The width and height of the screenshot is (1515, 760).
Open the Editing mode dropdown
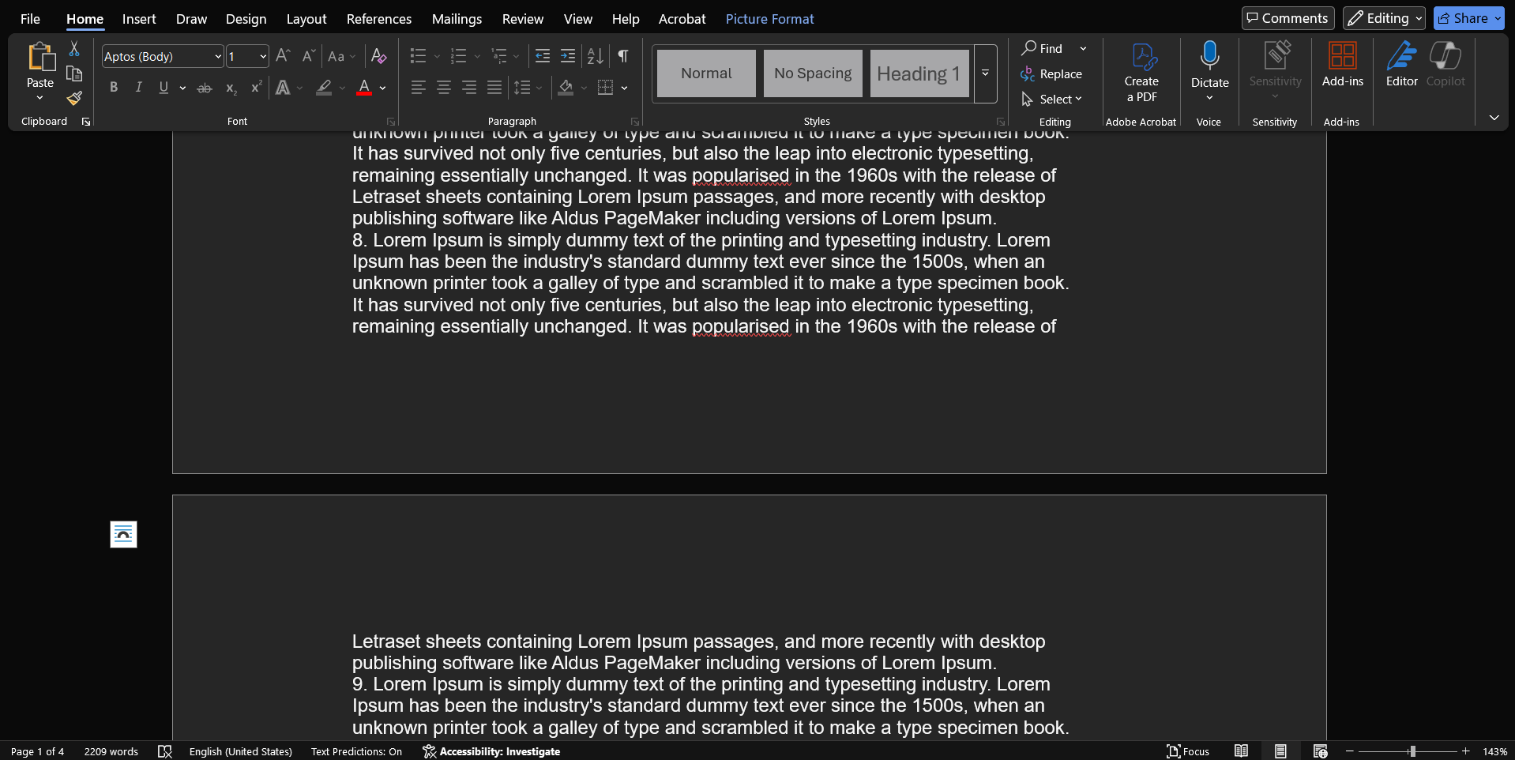click(x=1384, y=18)
